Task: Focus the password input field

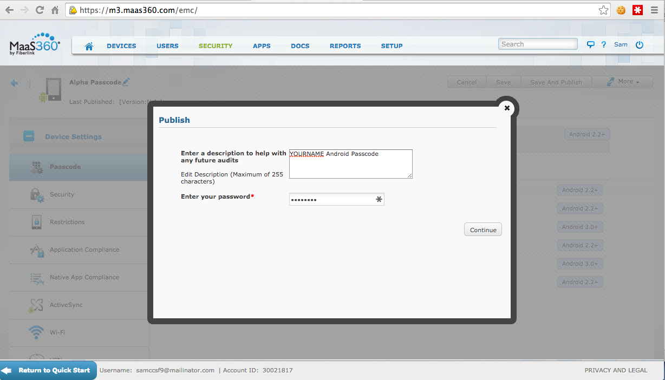Action: [x=336, y=199]
